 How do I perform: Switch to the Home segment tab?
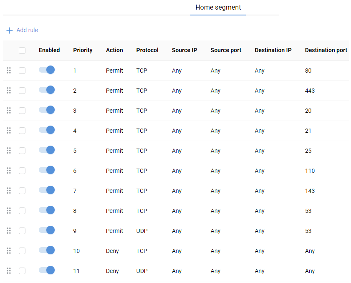point(218,8)
